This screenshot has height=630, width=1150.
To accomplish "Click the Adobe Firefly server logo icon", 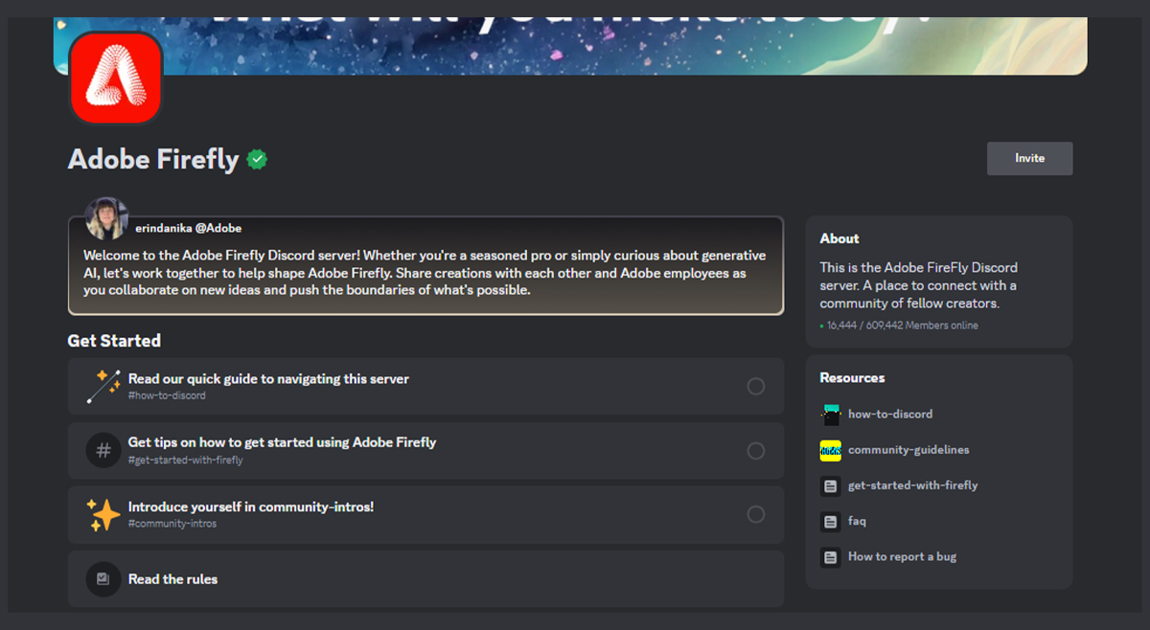I will 116,79.
